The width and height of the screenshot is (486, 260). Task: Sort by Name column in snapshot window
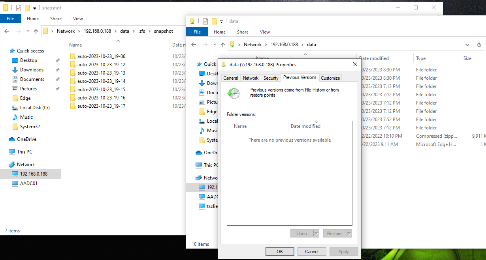[75, 45]
